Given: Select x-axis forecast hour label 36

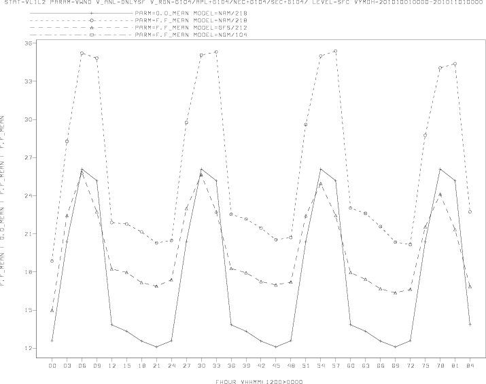Looking at the screenshot, I should click(x=231, y=366).
